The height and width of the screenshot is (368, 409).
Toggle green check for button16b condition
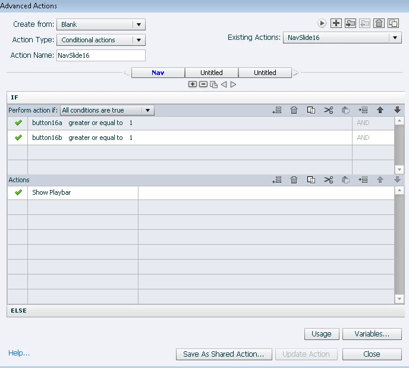[18, 138]
